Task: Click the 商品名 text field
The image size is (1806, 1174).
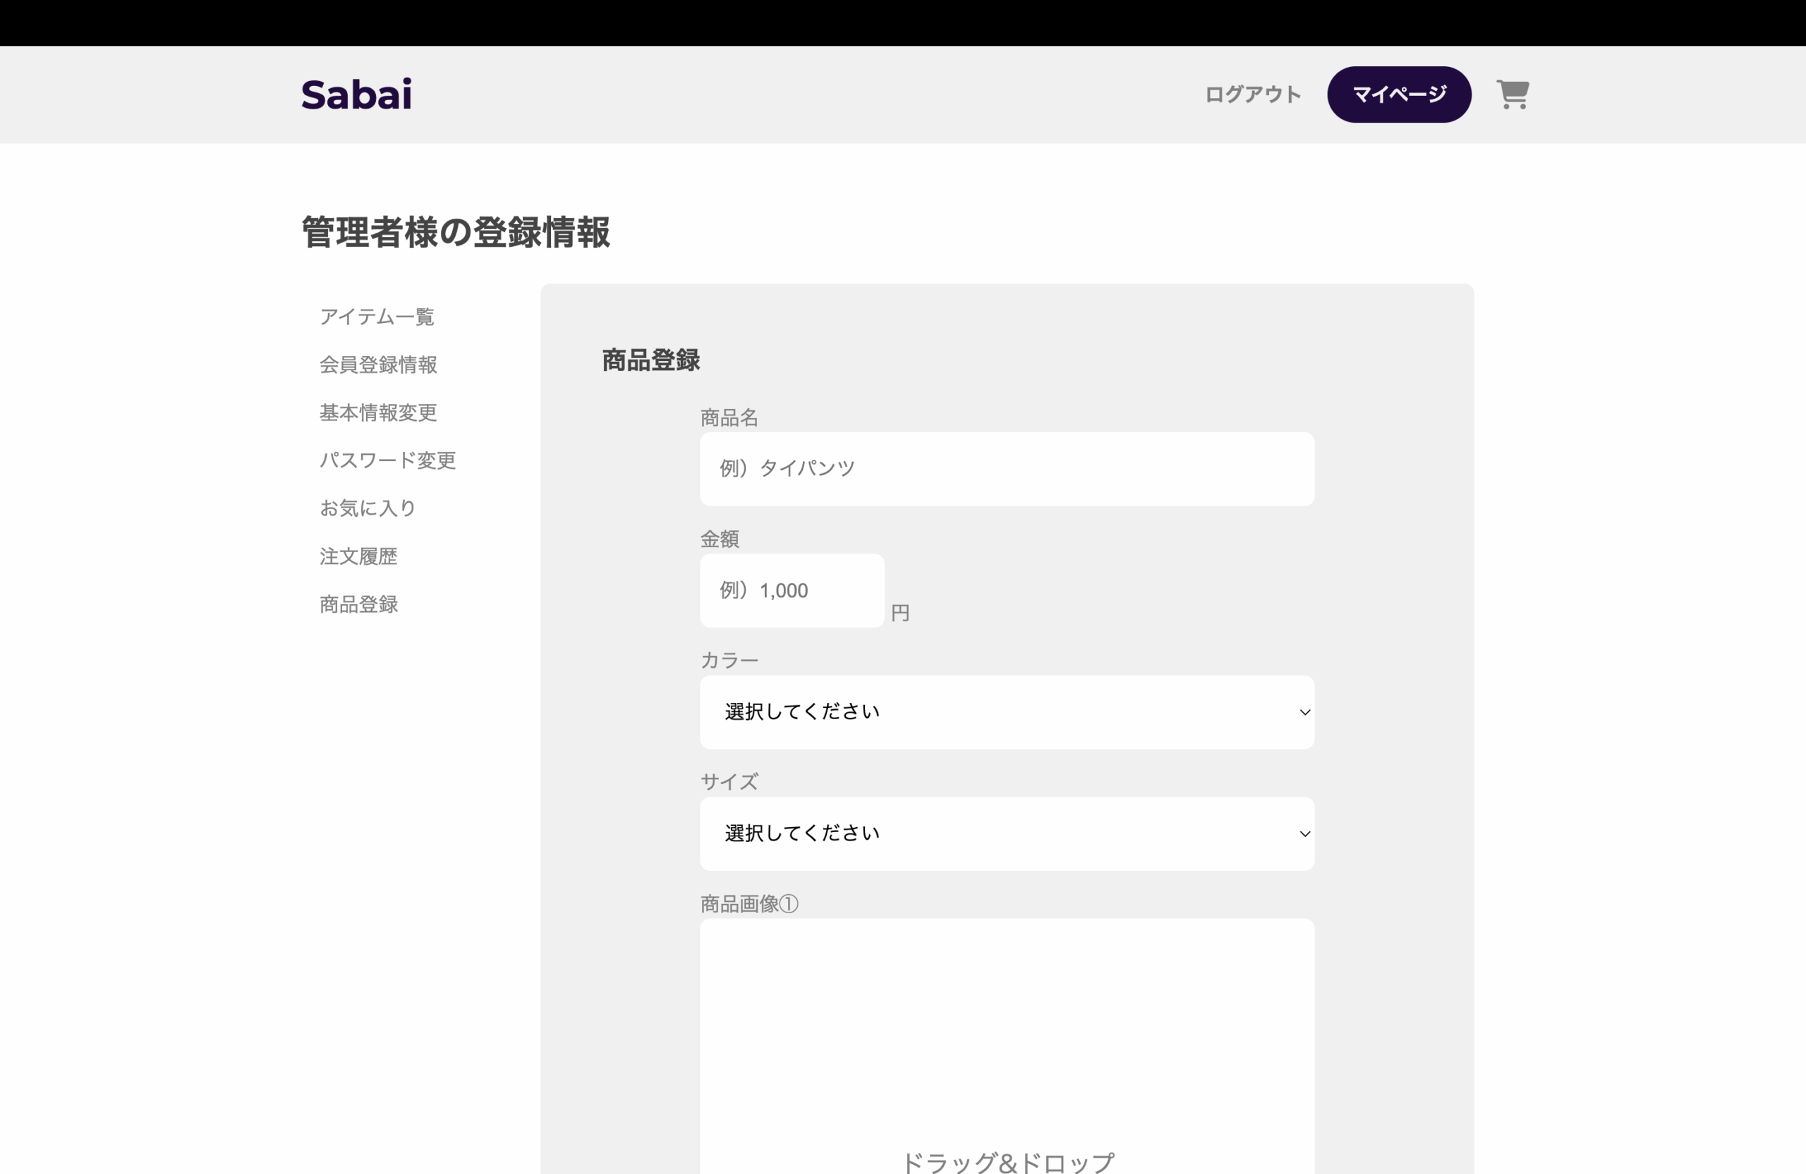Action: click(x=1007, y=469)
